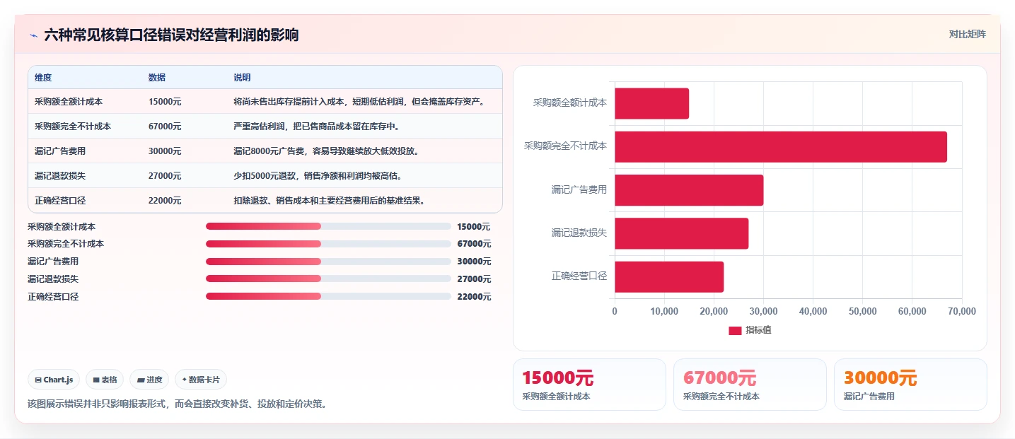Click progress bar for 漏记退款损失
The height and width of the screenshot is (439, 1015).
(x=328, y=279)
